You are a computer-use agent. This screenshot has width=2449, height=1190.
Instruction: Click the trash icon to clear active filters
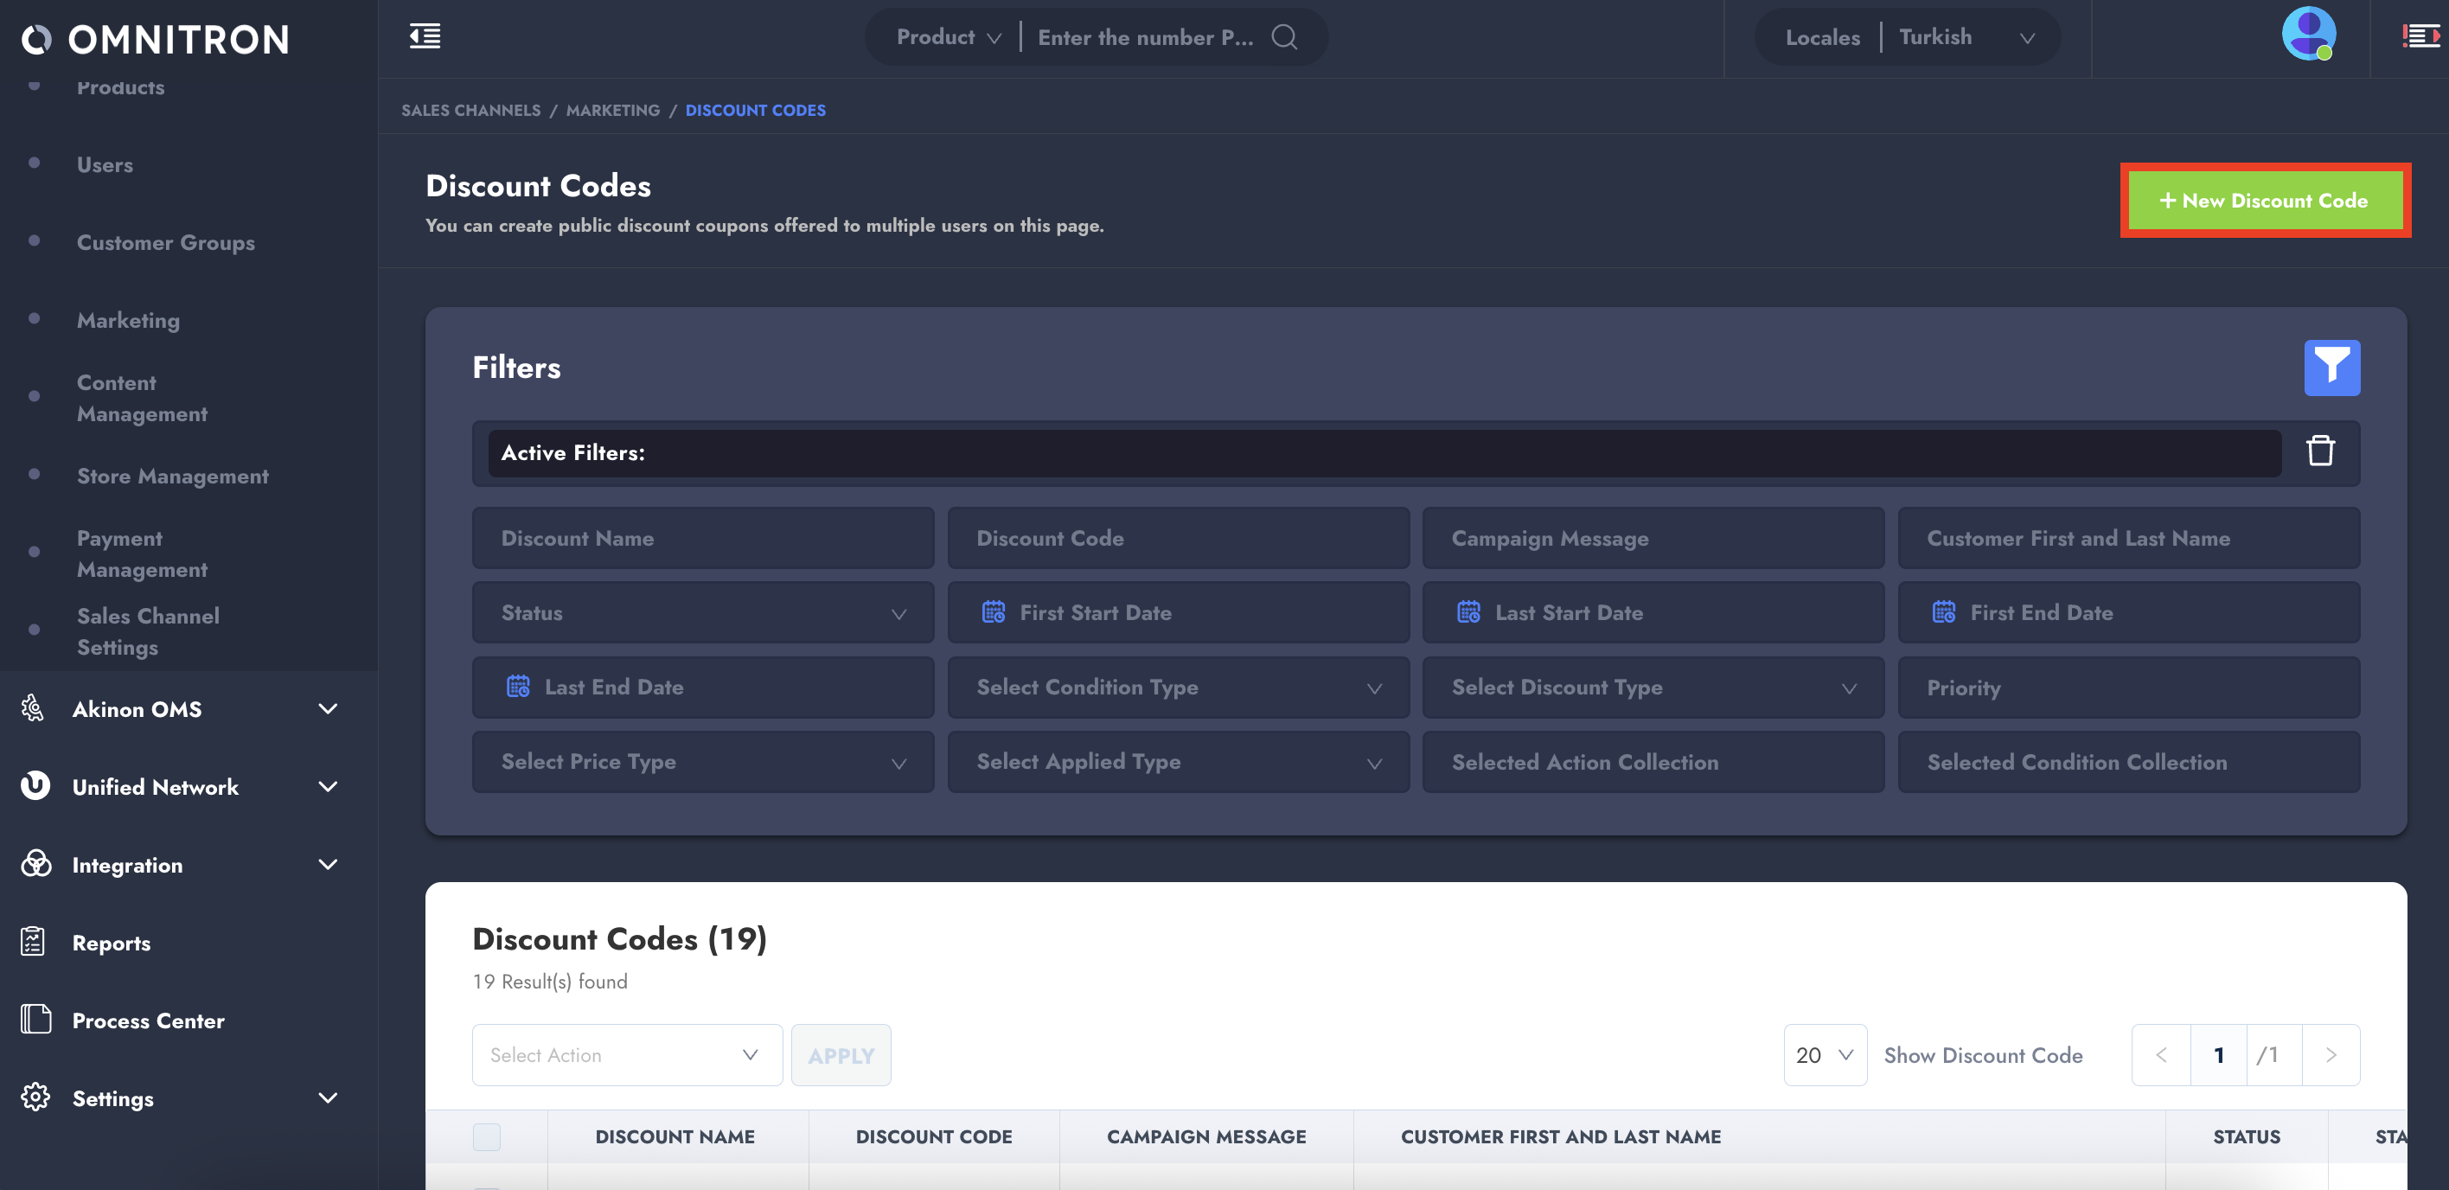(x=2319, y=451)
